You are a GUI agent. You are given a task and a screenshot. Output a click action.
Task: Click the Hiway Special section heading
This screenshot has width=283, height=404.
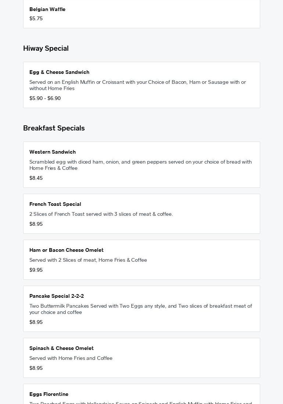(46, 48)
